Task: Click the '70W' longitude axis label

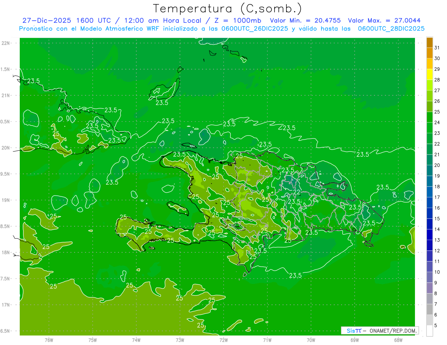Action: (x=311, y=340)
